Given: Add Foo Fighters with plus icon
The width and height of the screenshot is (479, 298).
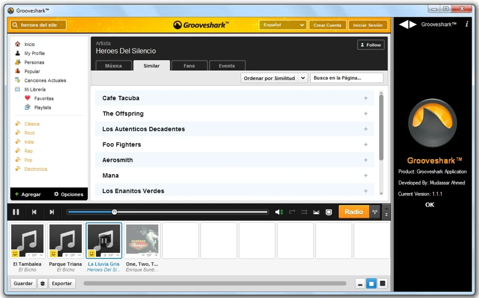Looking at the screenshot, I should click(366, 145).
